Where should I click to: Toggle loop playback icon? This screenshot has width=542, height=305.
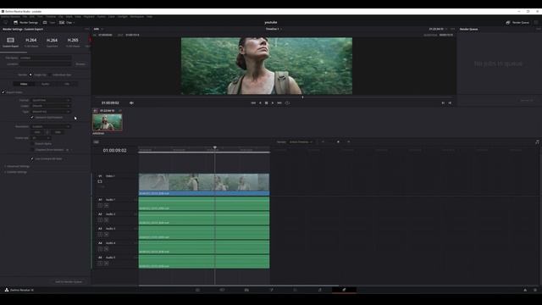coord(287,103)
